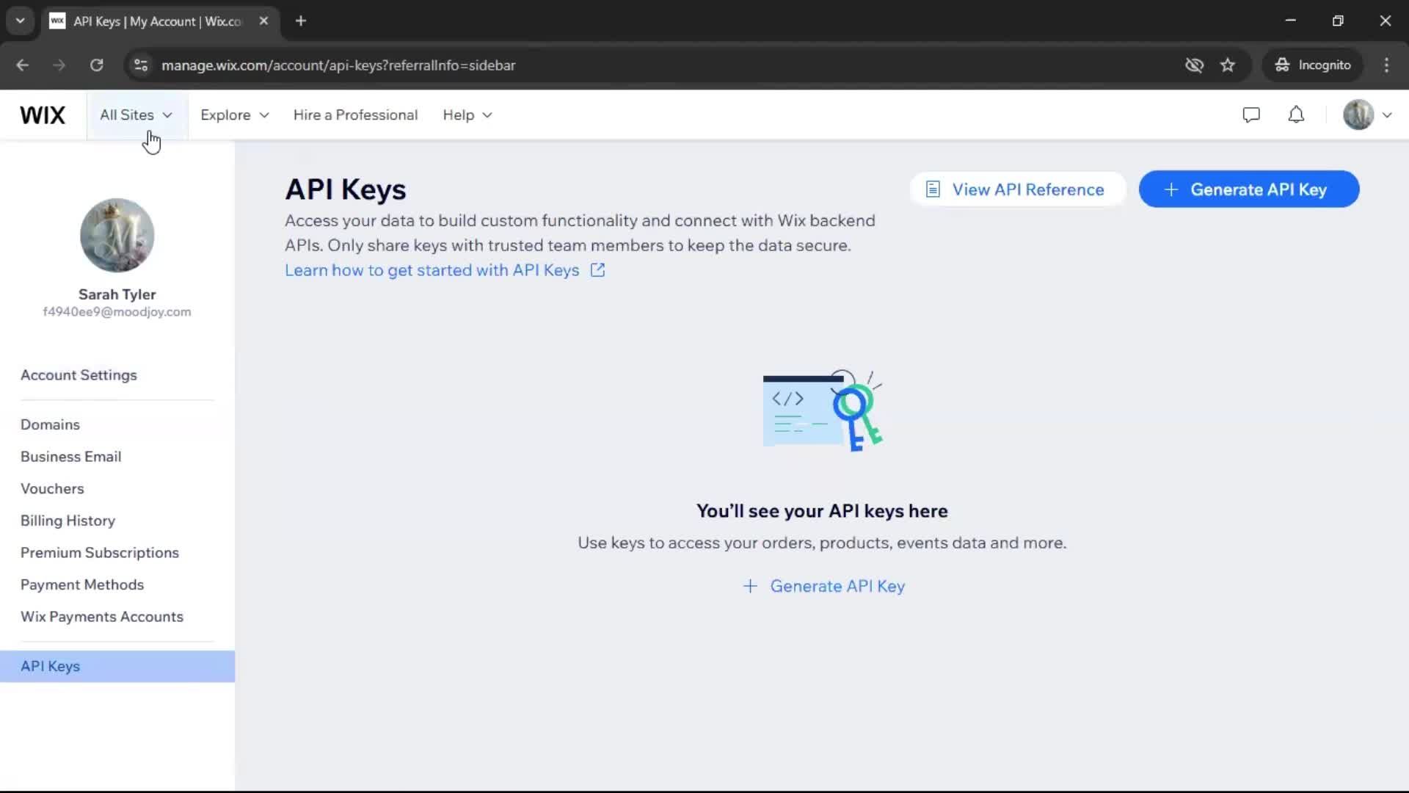Click the document icon in View API Reference

(x=933, y=189)
